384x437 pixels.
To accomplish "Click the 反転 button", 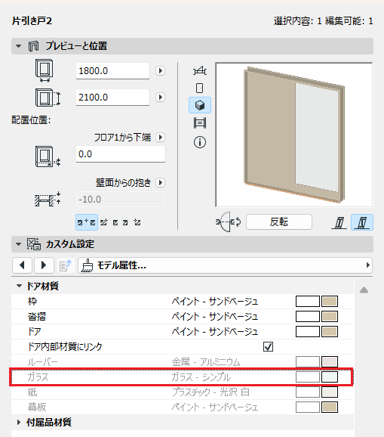I will tap(279, 222).
